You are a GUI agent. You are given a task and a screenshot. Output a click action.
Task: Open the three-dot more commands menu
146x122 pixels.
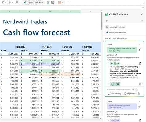[x=68, y=2]
